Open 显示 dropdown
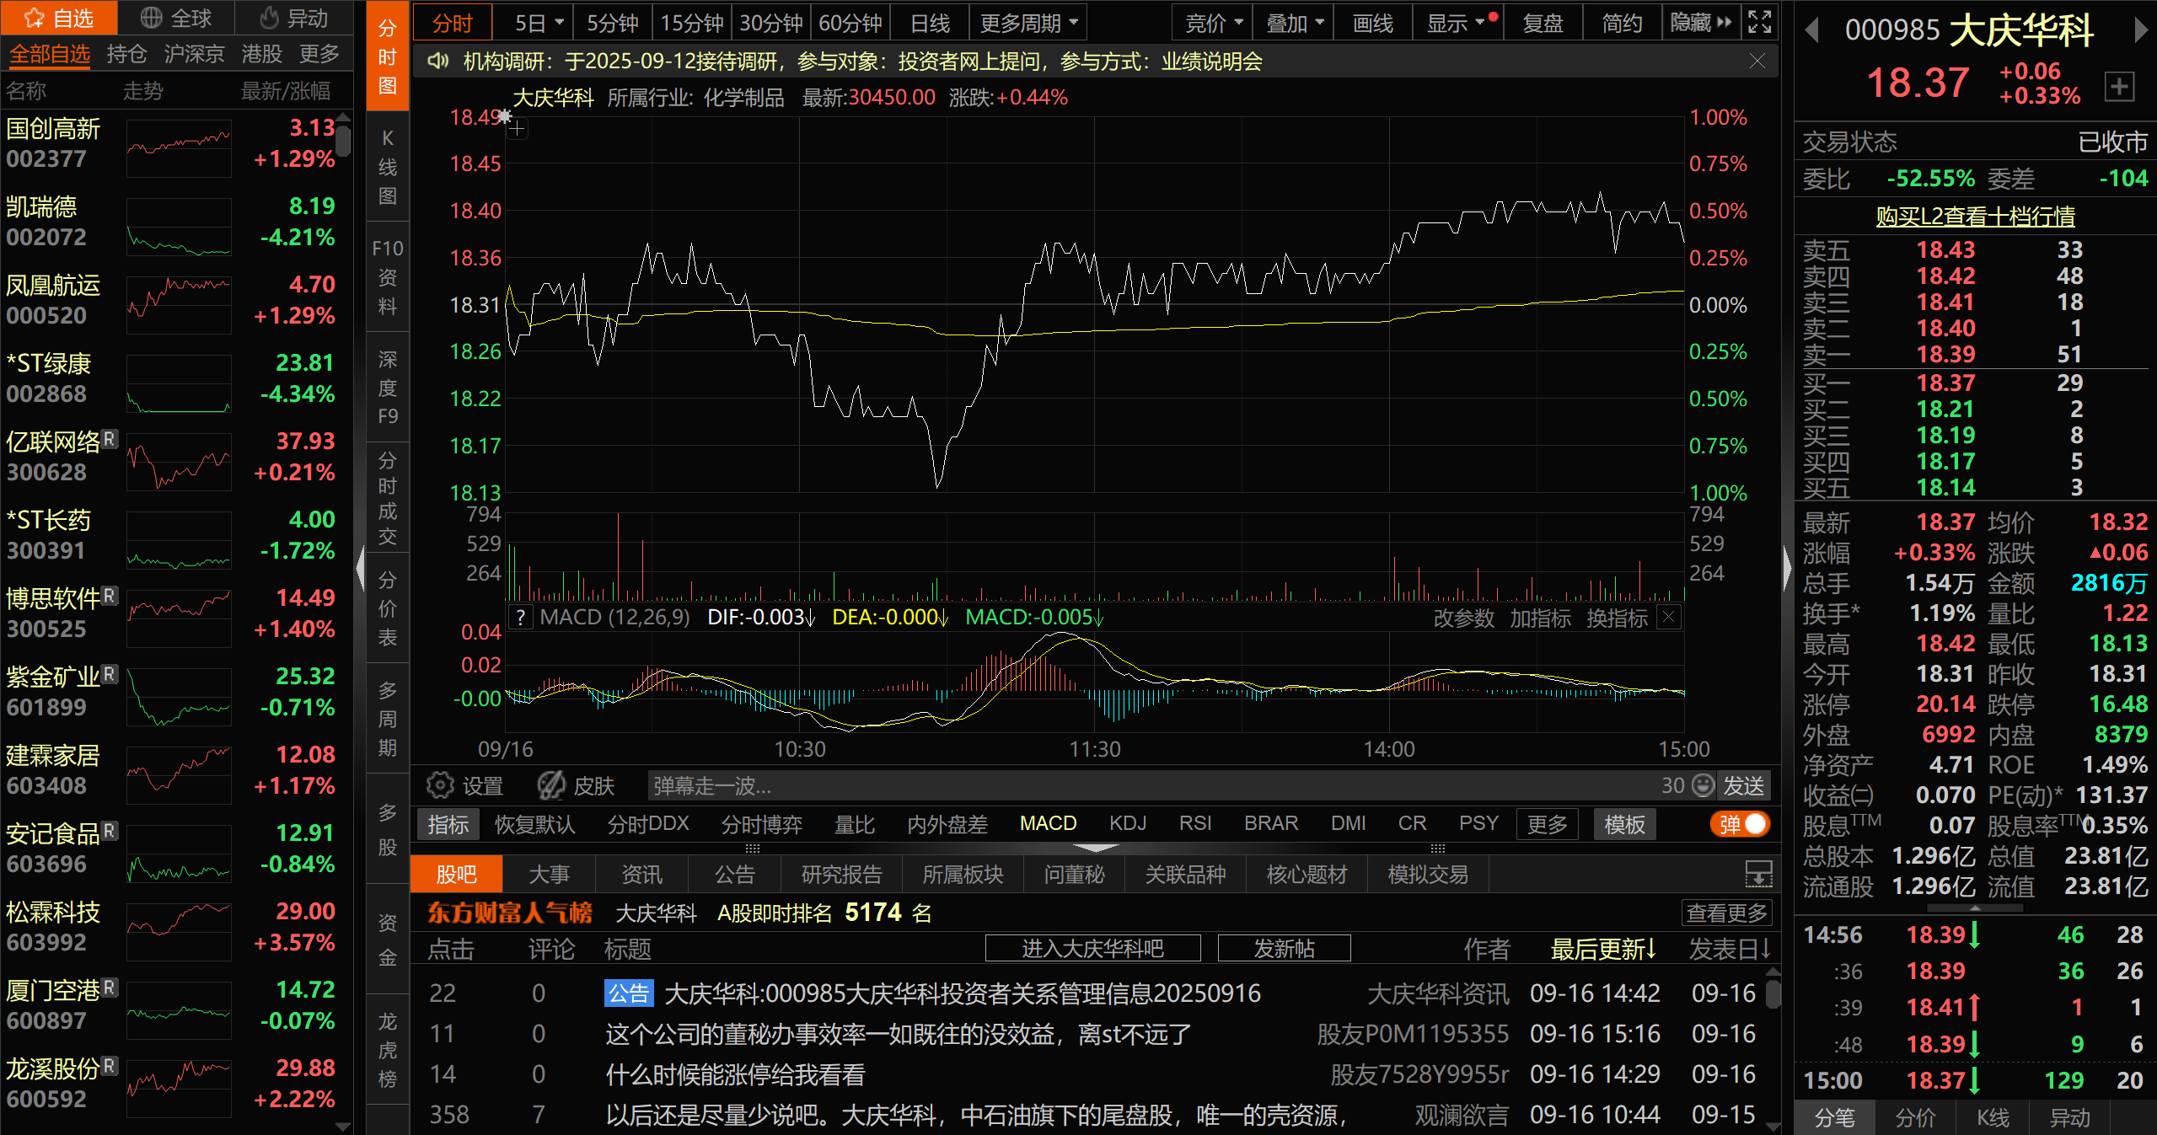Screen dimensions: 2157x1135 1459,23
